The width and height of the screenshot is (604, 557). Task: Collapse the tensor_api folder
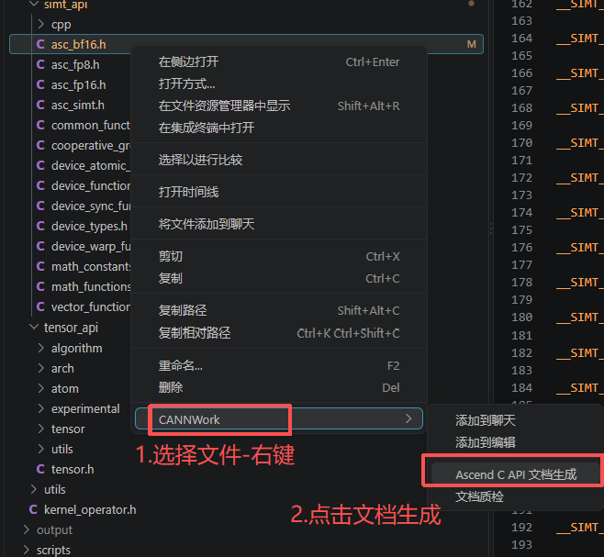[34, 327]
